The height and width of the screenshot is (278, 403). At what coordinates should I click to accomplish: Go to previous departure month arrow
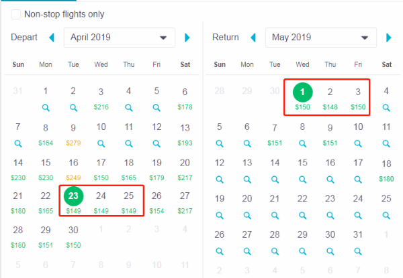coord(52,38)
